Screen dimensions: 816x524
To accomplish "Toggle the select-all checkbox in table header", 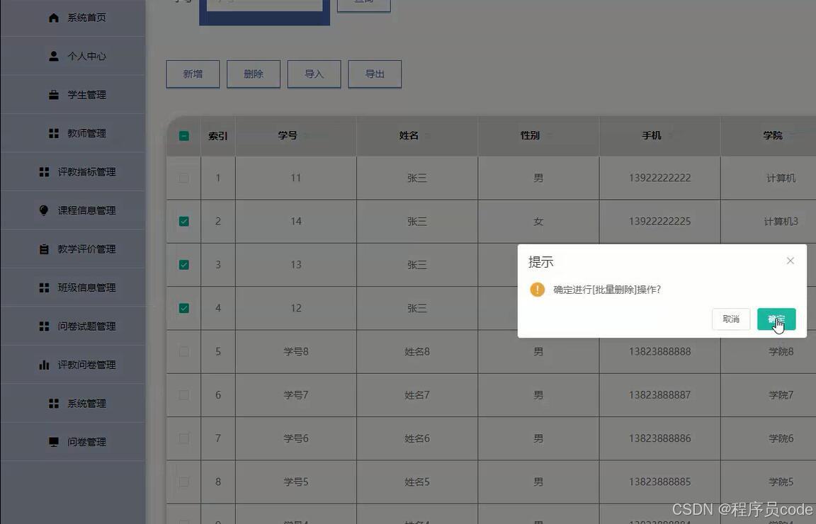I will [183, 136].
